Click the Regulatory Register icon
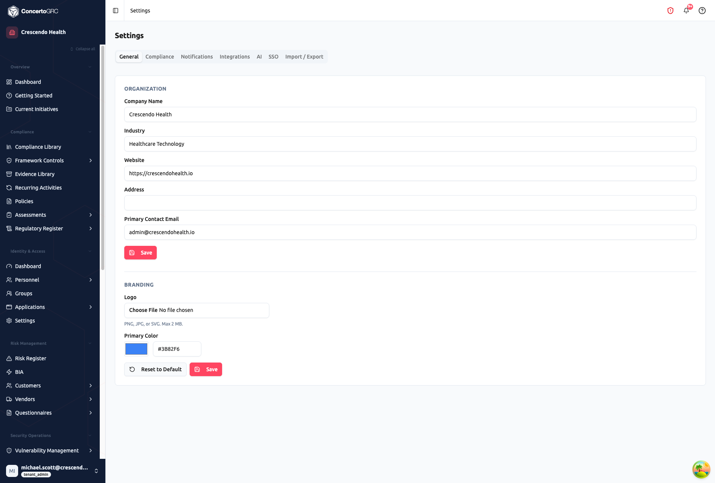The width and height of the screenshot is (715, 483). click(9, 228)
